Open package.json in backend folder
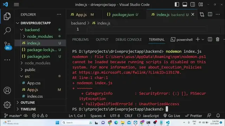 [40, 56]
